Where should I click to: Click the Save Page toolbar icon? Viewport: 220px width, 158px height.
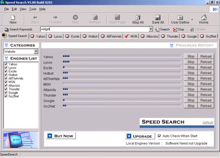118,17
